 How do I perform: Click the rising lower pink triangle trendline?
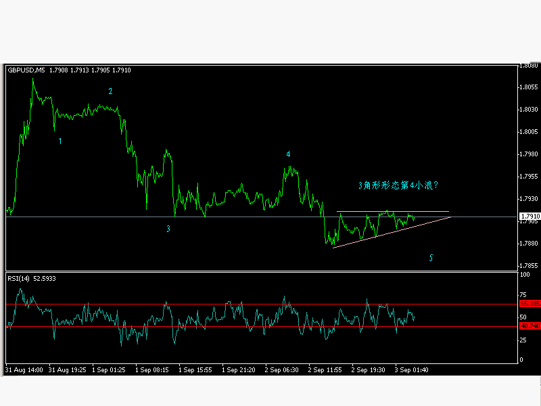[x=392, y=232]
